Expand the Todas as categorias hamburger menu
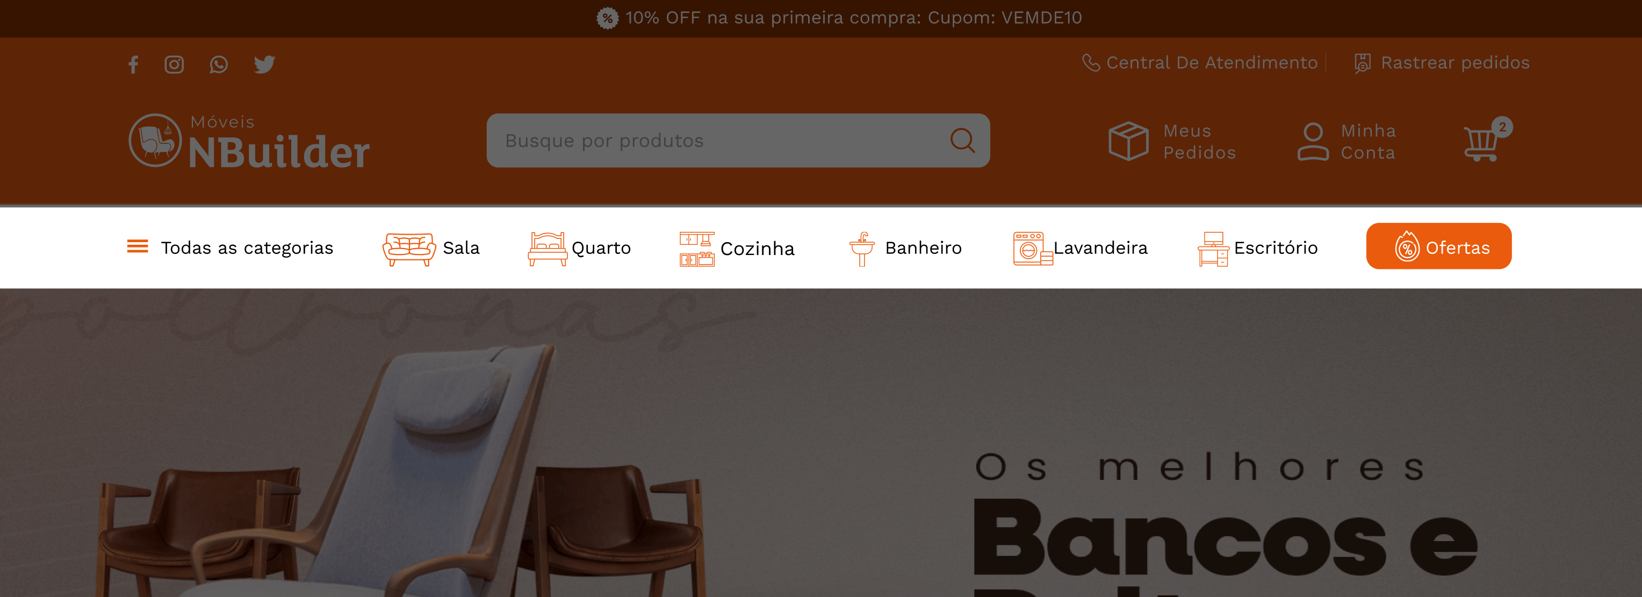This screenshot has width=1642, height=597. click(x=138, y=246)
